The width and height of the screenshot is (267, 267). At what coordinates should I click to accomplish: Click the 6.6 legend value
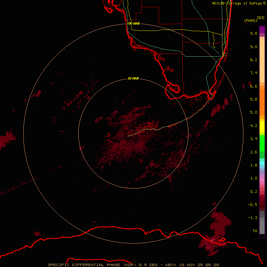point(254,86)
